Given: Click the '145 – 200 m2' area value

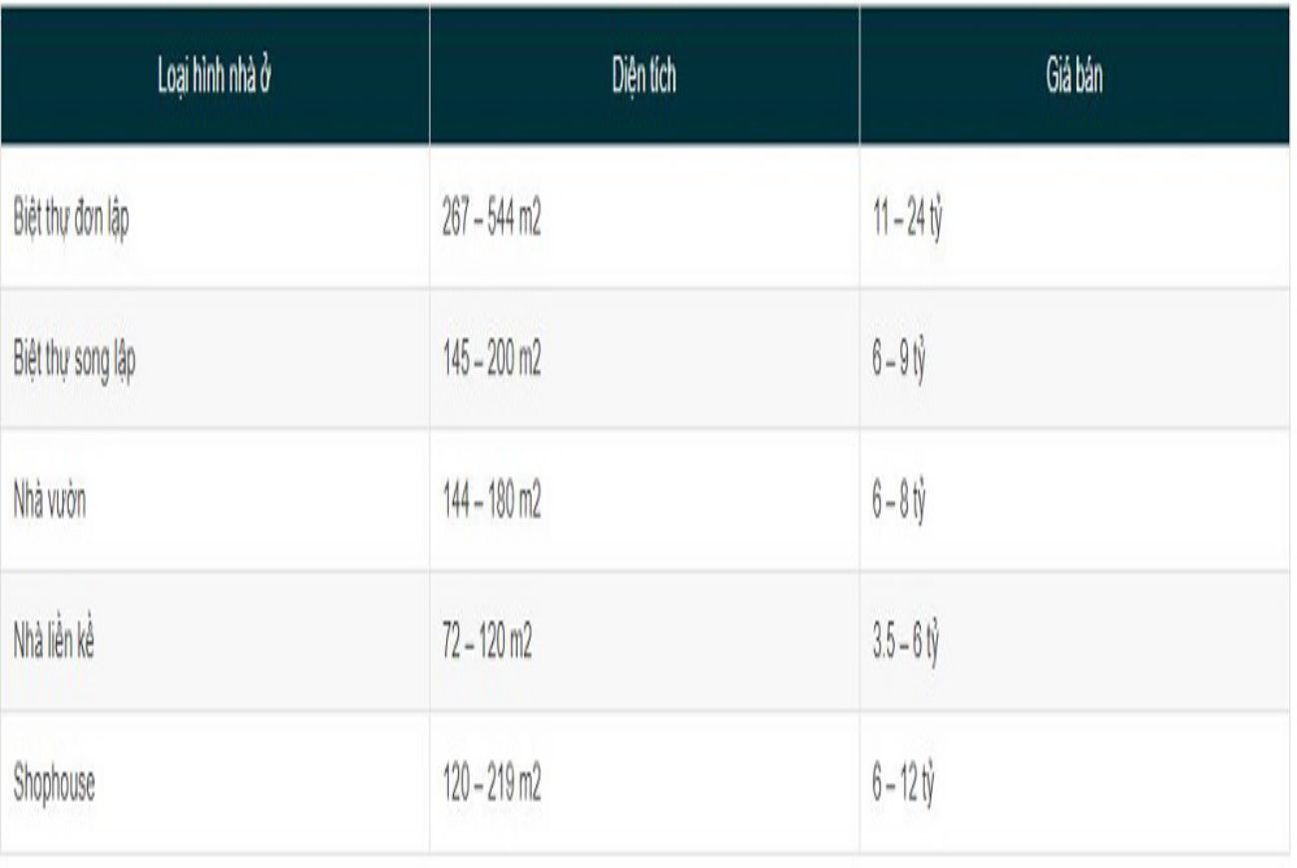Looking at the screenshot, I should (492, 360).
